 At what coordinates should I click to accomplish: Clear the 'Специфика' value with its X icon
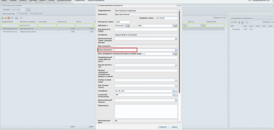click(173, 91)
